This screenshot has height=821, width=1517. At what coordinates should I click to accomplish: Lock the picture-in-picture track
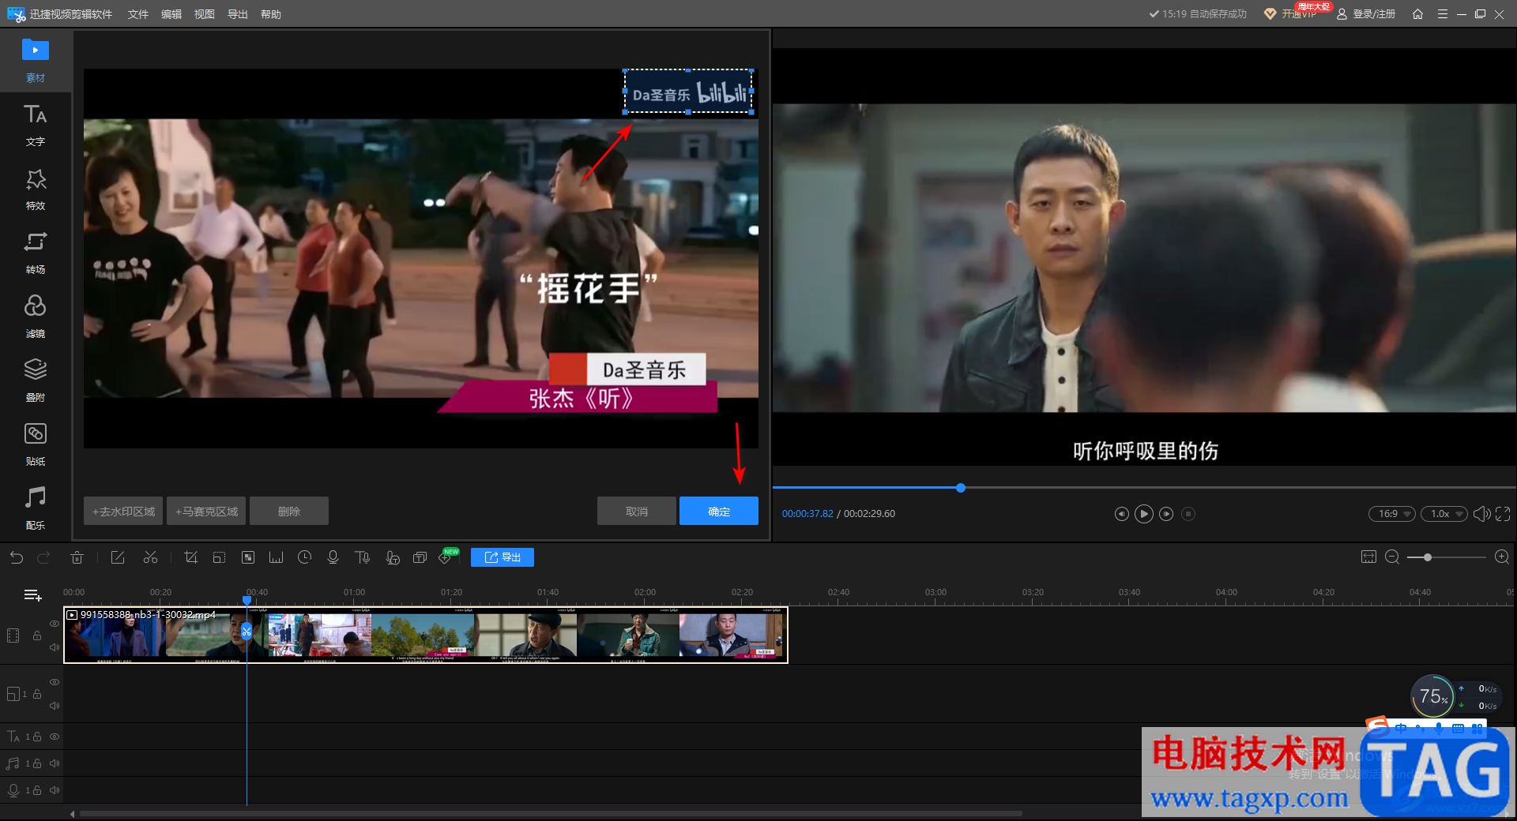[x=37, y=694]
